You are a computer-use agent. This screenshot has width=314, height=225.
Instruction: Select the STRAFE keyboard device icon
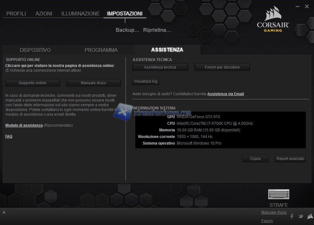278,195
